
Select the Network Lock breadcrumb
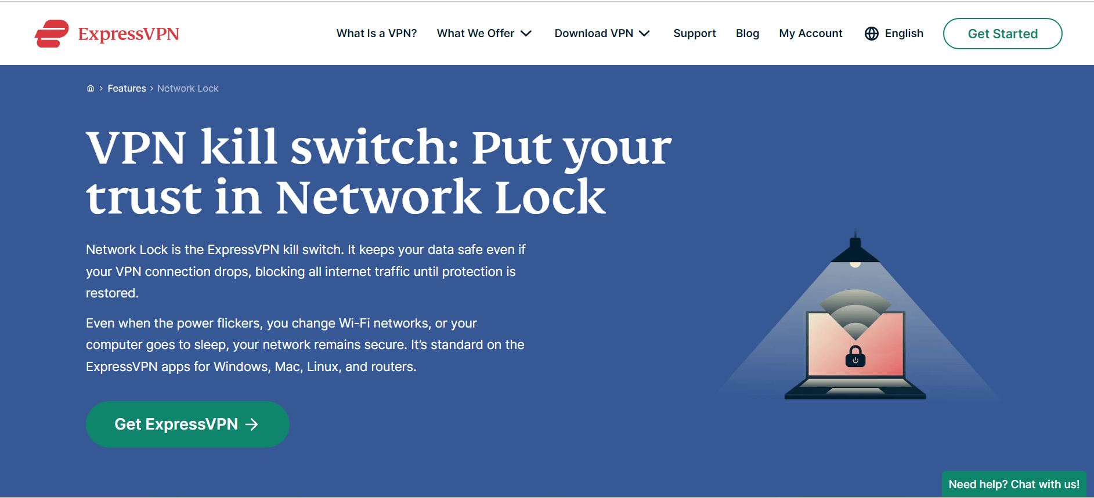click(x=187, y=88)
